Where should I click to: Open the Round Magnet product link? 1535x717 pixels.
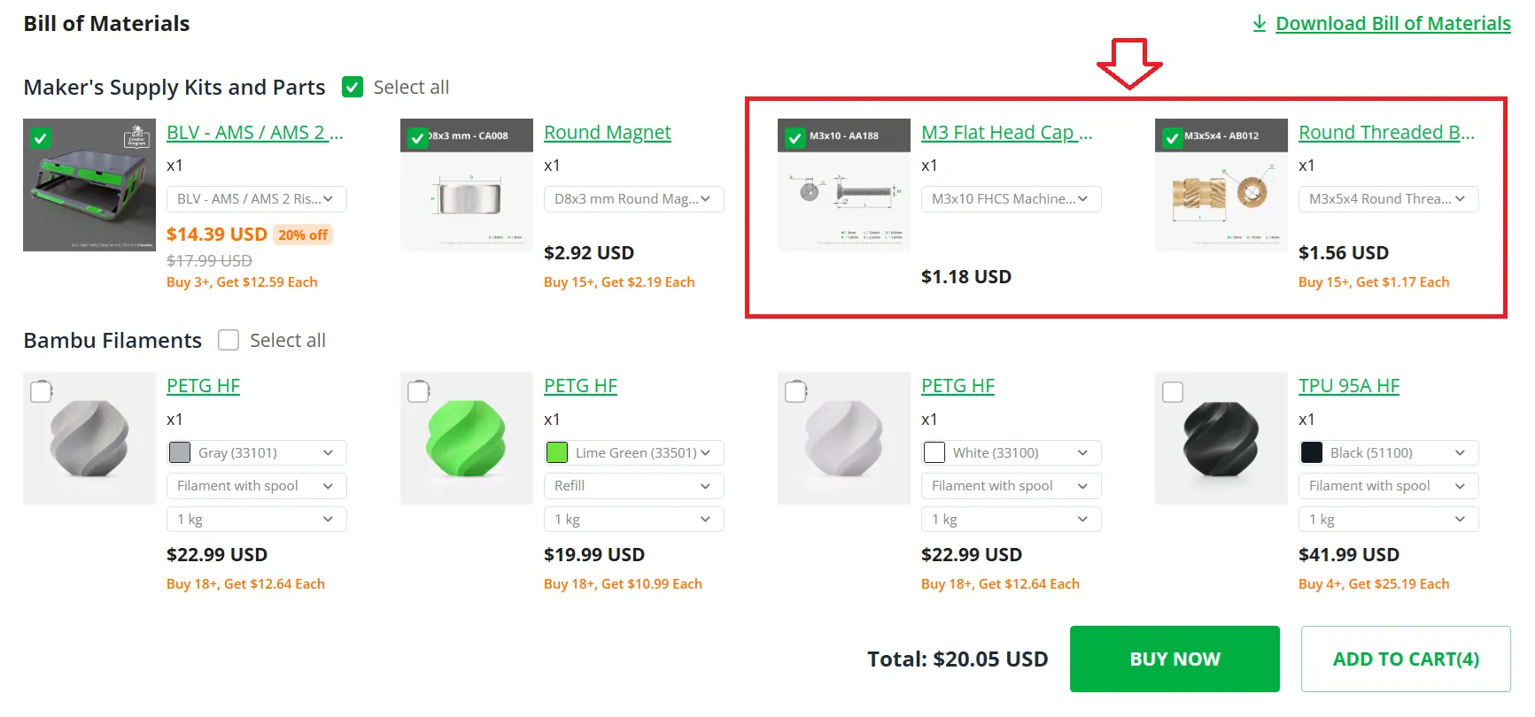tap(608, 133)
